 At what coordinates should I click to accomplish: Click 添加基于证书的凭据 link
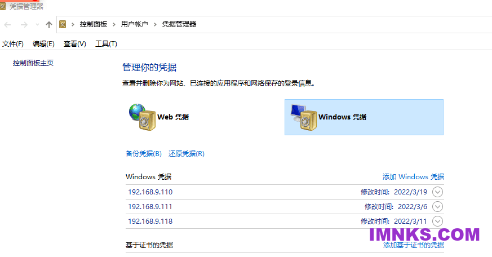[x=414, y=245]
